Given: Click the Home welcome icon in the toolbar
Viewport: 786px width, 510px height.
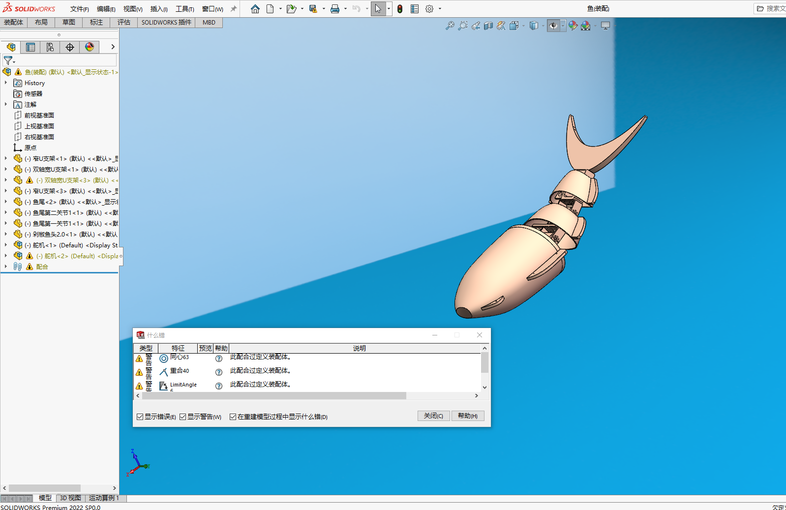Looking at the screenshot, I should 255,9.
